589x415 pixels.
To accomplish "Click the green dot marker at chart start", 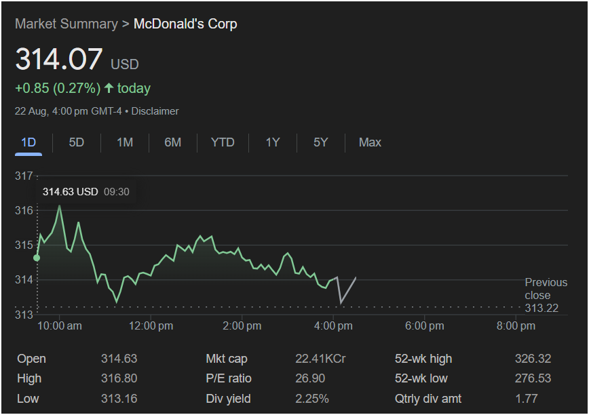I will pos(37,258).
